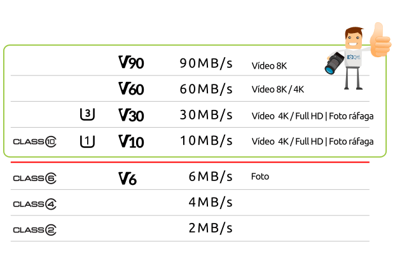Click the UHS U3 speed icon
This screenshot has height=256, width=395.
(x=88, y=115)
